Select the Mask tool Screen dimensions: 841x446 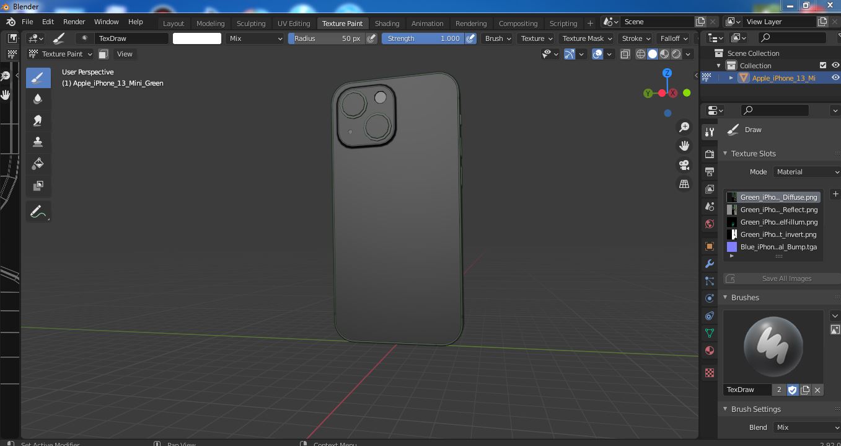(38, 185)
